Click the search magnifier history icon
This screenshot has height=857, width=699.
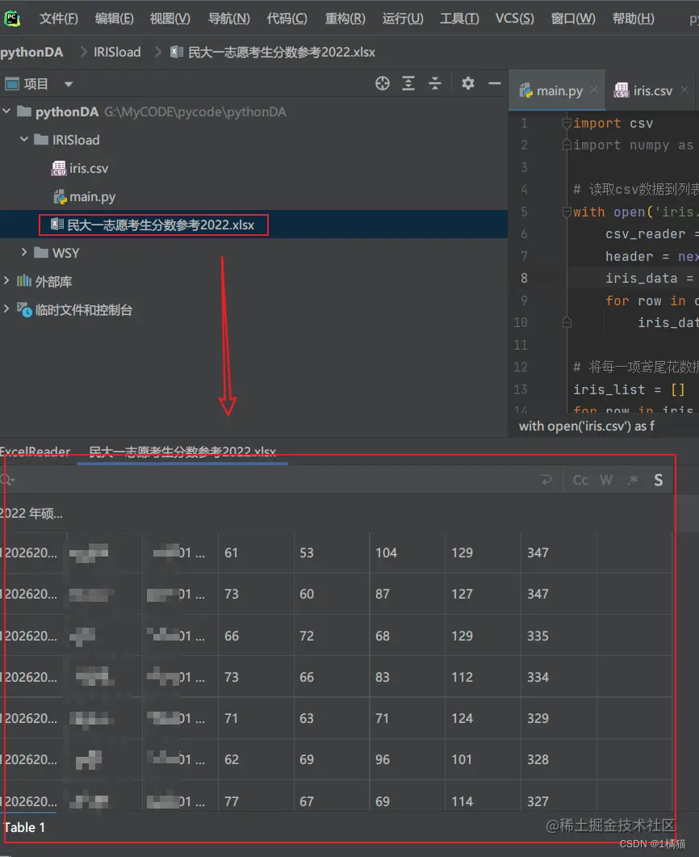coord(7,481)
